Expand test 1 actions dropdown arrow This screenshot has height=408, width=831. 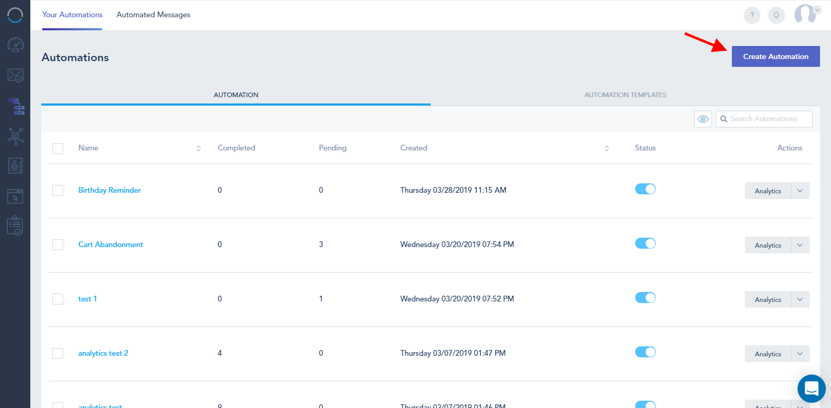[x=800, y=299]
